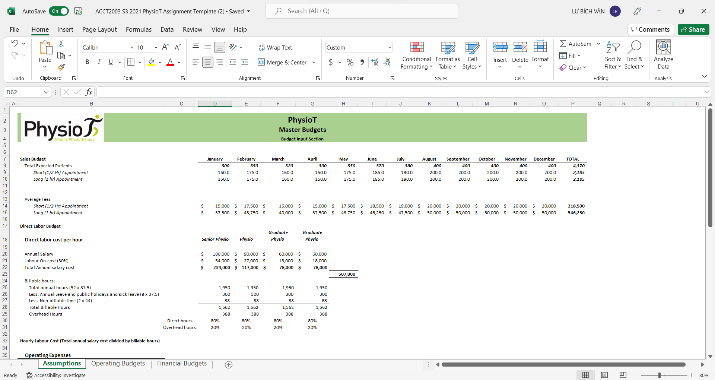Toggle AutoSave switch off

(x=59, y=11)
